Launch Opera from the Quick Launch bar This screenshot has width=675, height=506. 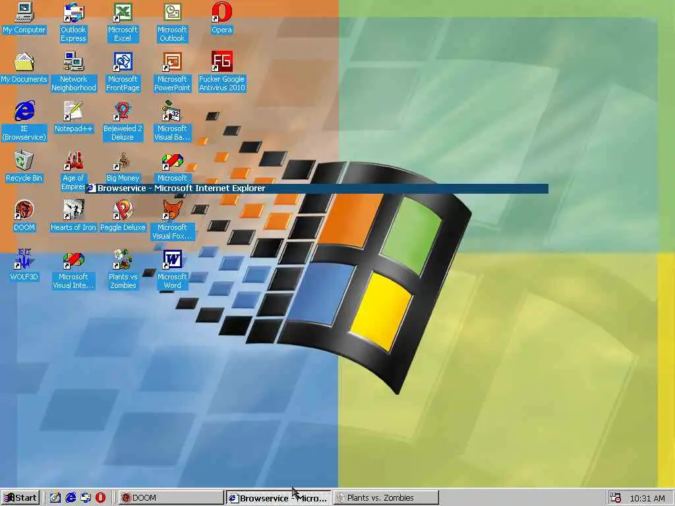click(x=100, y=498)
